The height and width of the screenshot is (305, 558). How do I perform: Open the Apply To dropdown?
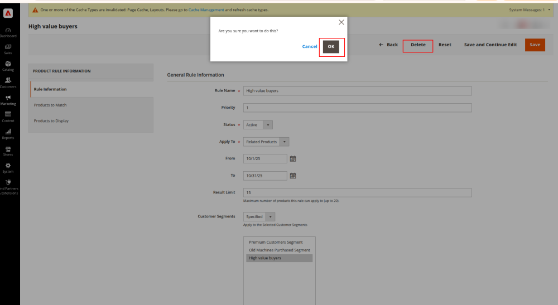267,142
